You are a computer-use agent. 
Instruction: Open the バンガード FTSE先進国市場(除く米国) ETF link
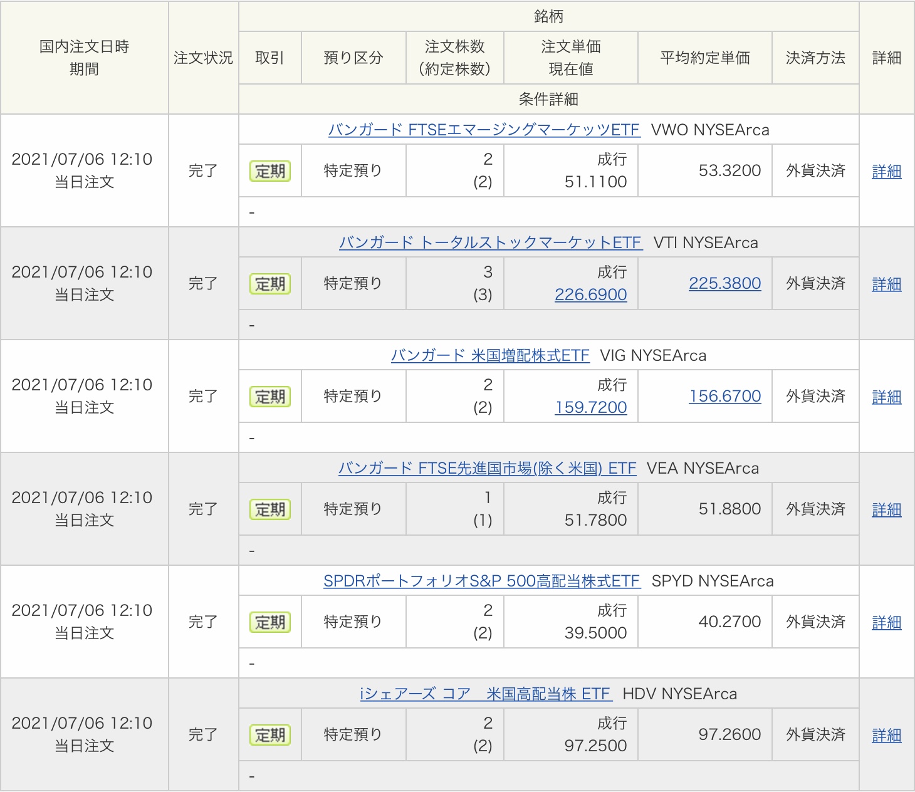point(487,468)
